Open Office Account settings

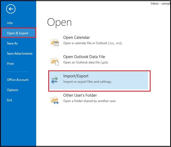coord(18,80)
